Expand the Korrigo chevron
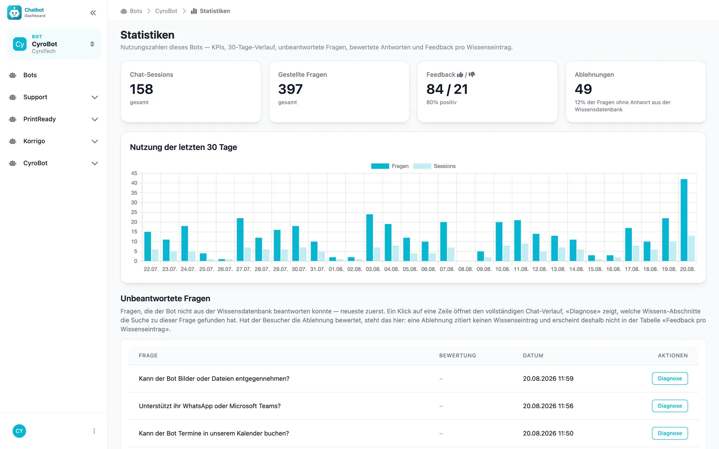Screen dimensions: 719x449 click(95, 141)
